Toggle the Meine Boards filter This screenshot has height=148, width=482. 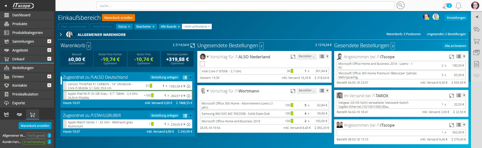pyautogui.click(x=102, y=27)
